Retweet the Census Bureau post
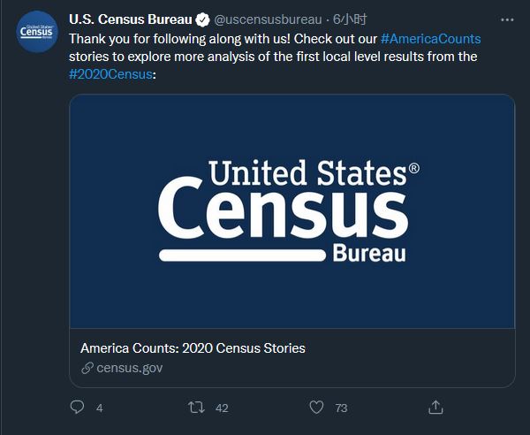The width and height of the screenshot is (530, 435). point(198,407)
